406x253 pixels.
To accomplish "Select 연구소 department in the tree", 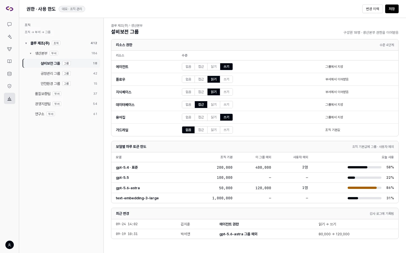I will 61,114.
